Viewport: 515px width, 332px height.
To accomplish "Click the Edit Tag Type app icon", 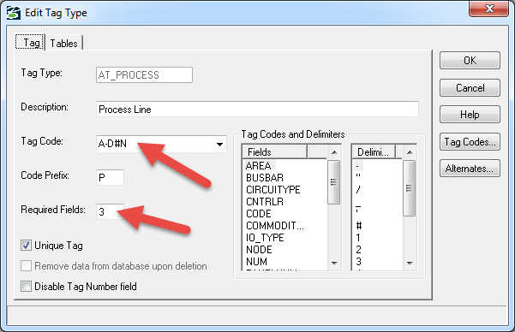I will point(14,13).
